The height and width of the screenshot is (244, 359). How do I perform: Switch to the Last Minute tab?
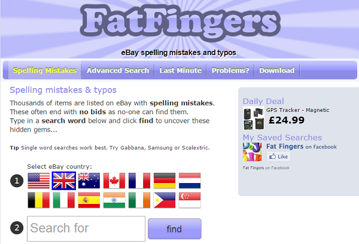[x=181, y=71]
